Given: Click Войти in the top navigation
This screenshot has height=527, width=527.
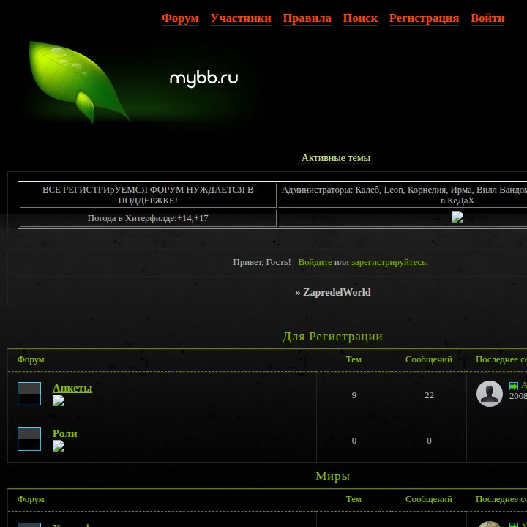Looking at the screenshot, I should [487, 18].
